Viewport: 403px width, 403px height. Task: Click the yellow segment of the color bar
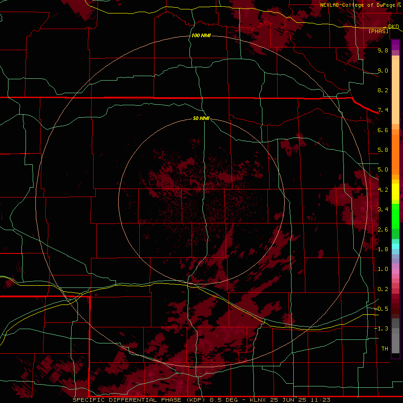click(x=395, y=192)
